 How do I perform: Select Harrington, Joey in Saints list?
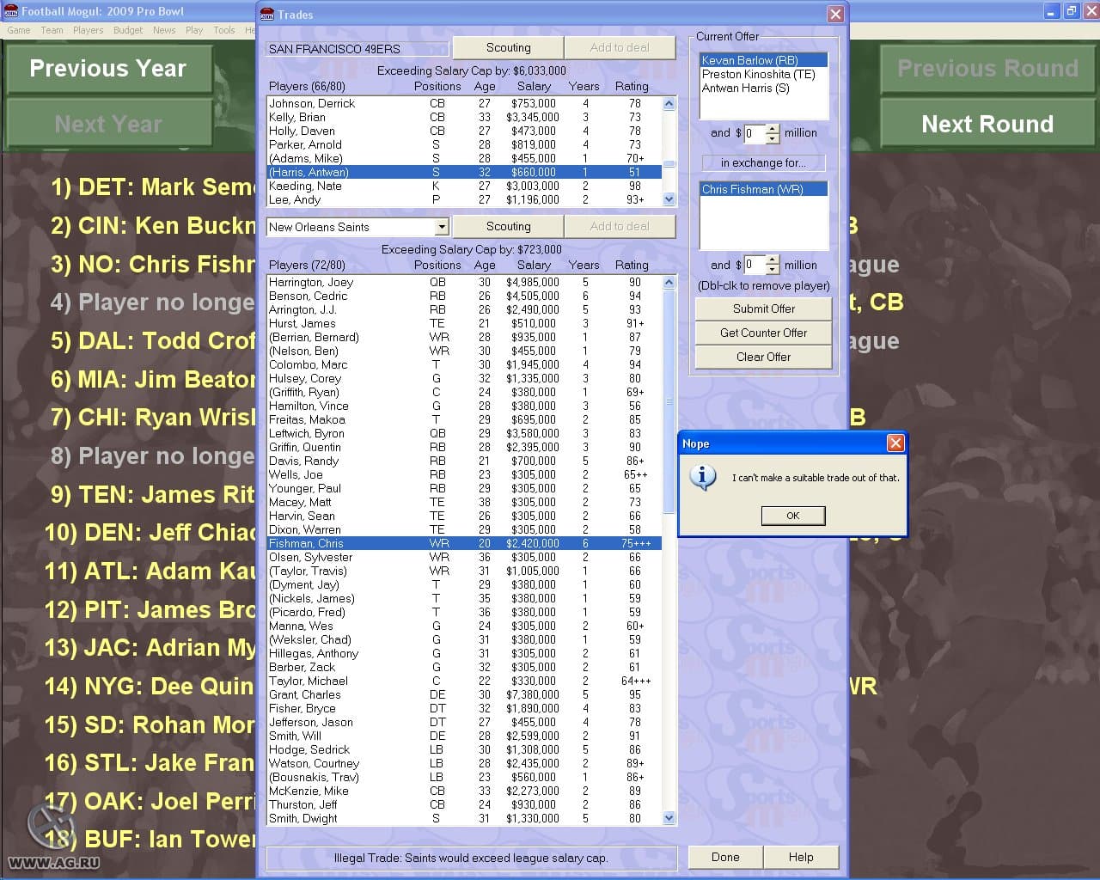(x=464, y=282)
